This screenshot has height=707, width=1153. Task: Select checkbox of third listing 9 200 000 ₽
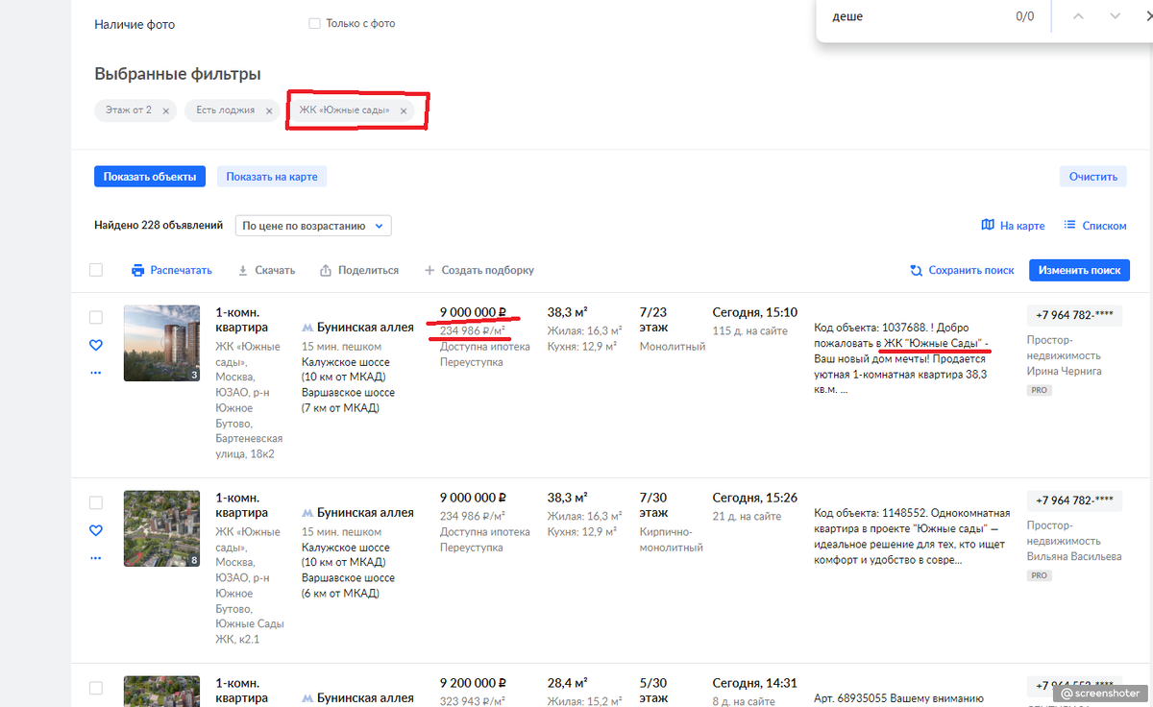[x=96, y=688]
